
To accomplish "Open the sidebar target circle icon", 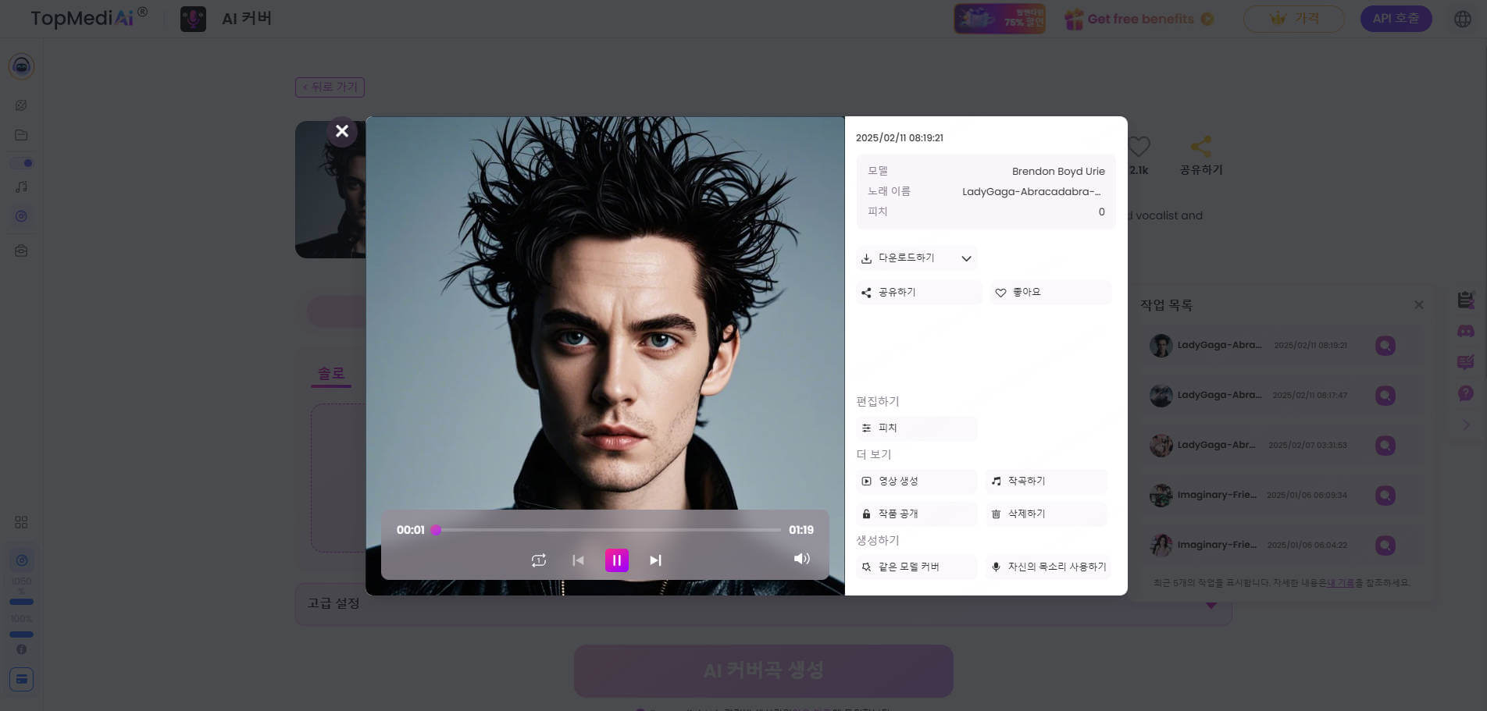I will tap(21, 216).
